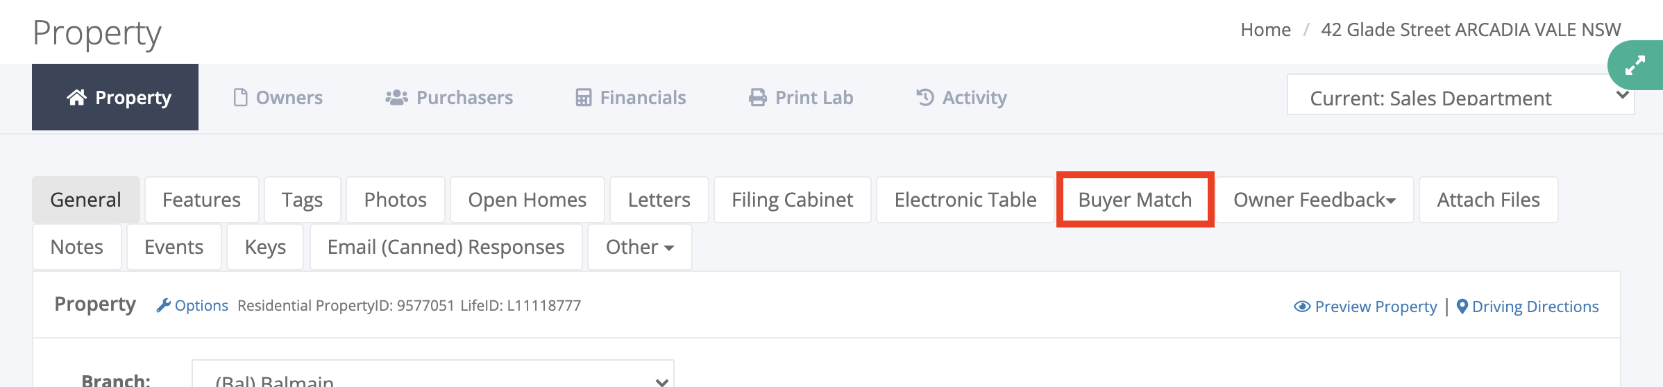Image resolution: width=1663 pixels, height=387 pixels.
Task: Open Email (Canned) Responses tab
Action: pos(446,247)
